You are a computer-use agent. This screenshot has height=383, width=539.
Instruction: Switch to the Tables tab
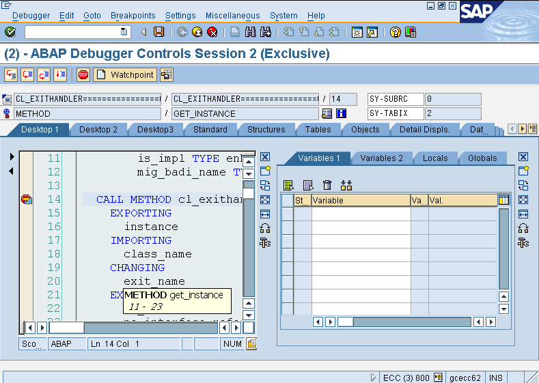pos(318,130)
